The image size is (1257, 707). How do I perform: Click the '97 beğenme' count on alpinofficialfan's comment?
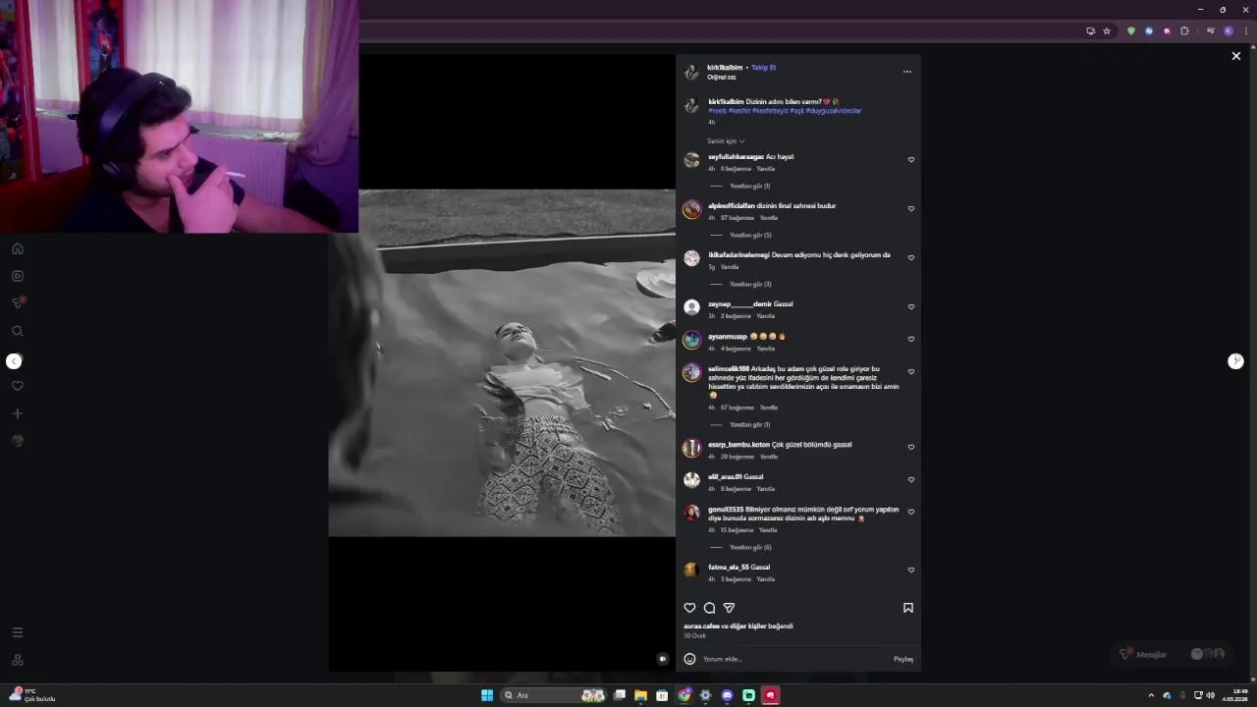pyautogui.click(x=737, y=218)
